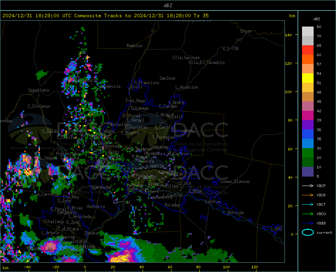The image size is (336, 272).
Task: Click the cyan VBCT arrow legend icon
Action: (308, 204)
